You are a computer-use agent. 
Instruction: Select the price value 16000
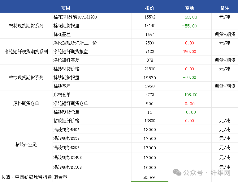tap(150, 168)
